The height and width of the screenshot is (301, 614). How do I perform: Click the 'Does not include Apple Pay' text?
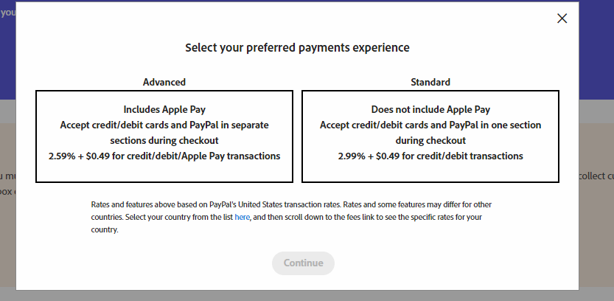[x=430, y=109]
